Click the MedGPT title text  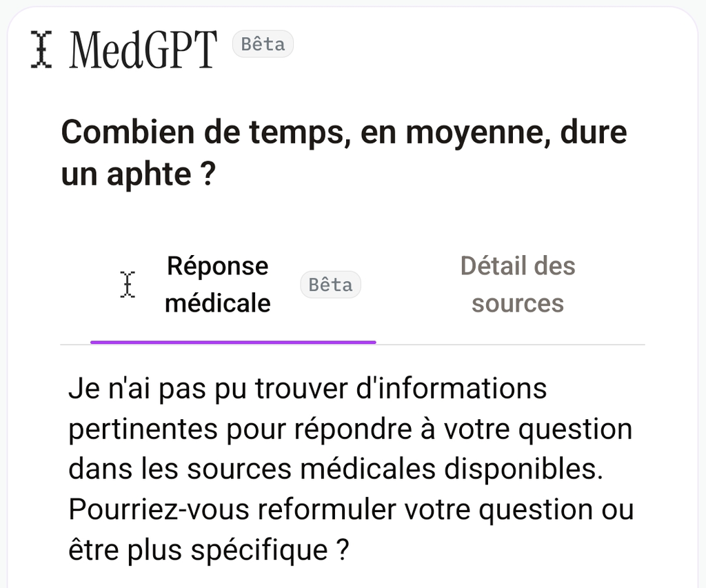pos(143,49)
